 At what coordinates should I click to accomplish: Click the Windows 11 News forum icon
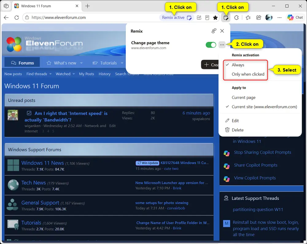pyautogui.click(x=13, y=165)
